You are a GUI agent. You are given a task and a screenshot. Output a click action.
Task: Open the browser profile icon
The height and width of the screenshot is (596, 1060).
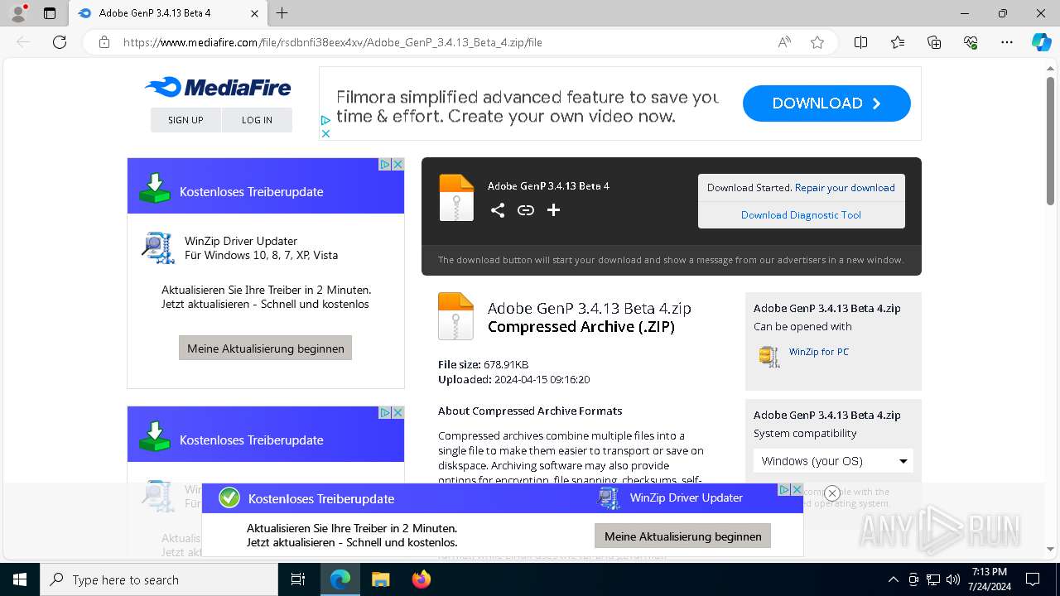click(17, 13)
